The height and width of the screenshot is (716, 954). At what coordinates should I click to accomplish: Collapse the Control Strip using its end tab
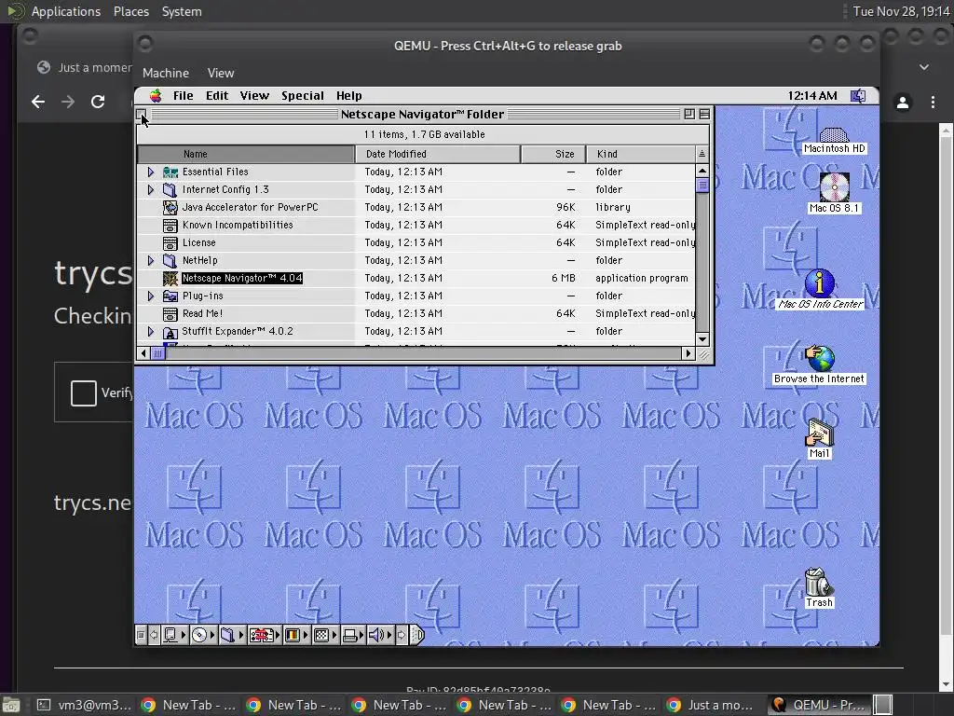point(418,635)
